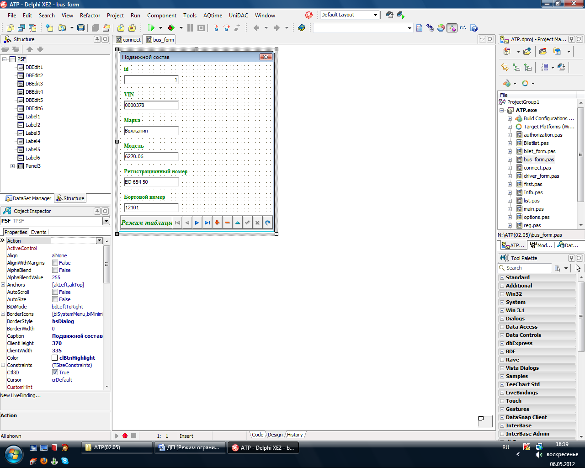
Task: Collapse the PSF root node in Structure
Action: [5, 59]
